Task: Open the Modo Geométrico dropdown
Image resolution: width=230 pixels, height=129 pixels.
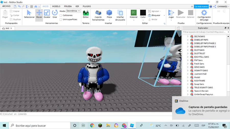Action: click(x=73, y=11)
